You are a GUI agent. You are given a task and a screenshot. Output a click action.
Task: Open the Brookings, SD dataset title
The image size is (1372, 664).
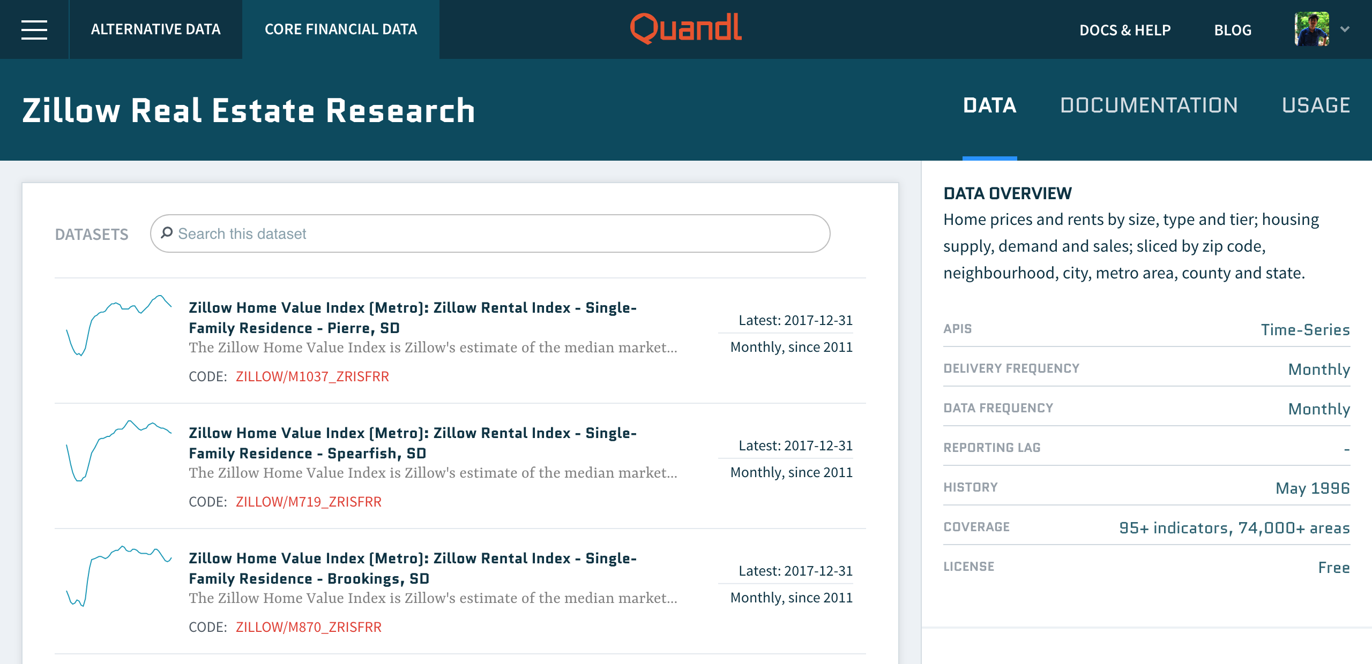click(413, 568)
